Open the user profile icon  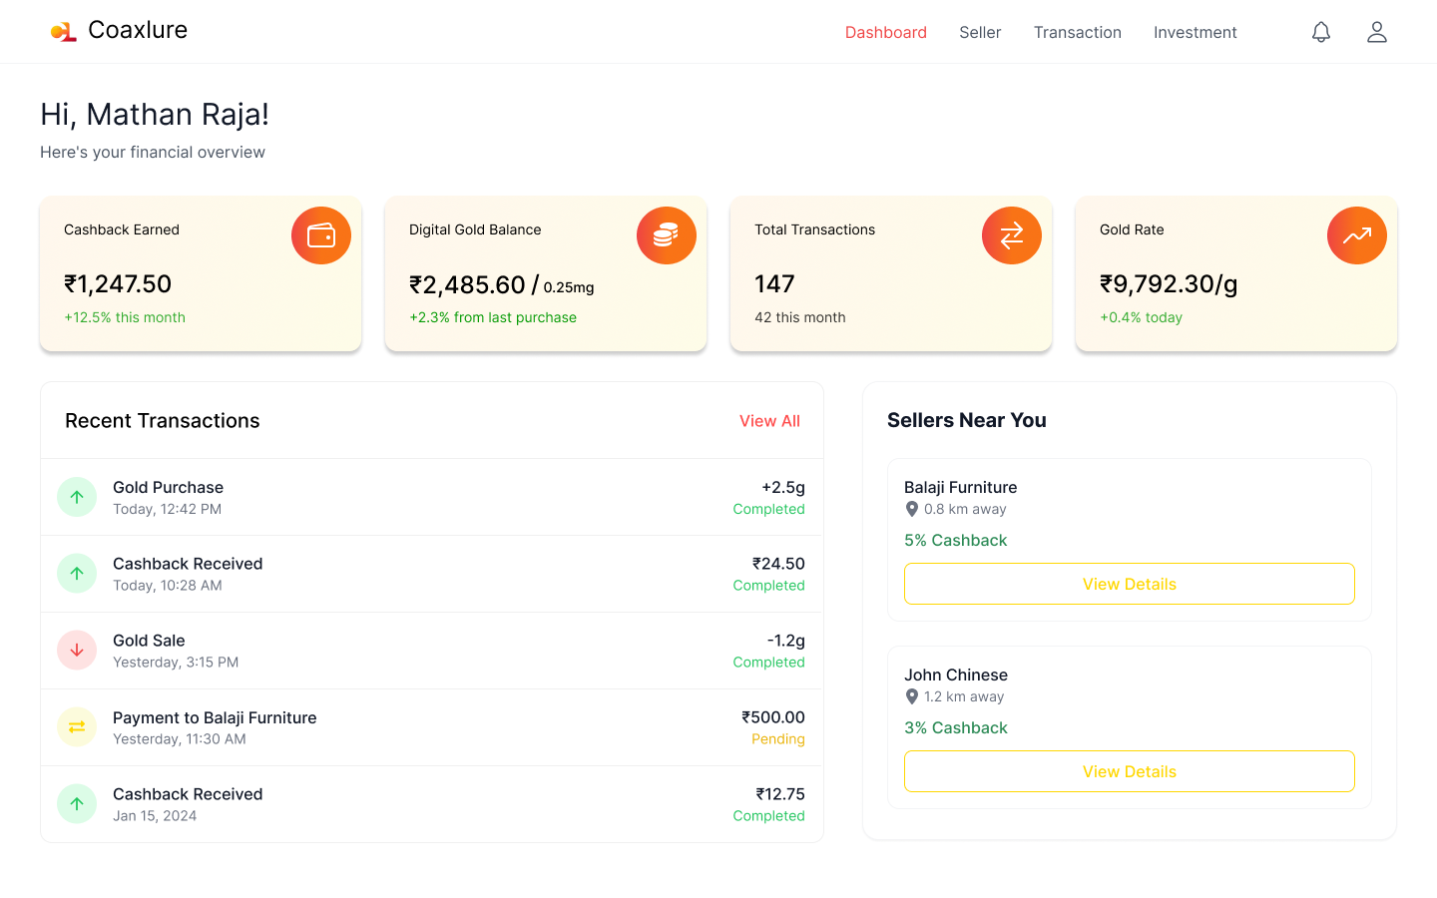click(1376, 32)
